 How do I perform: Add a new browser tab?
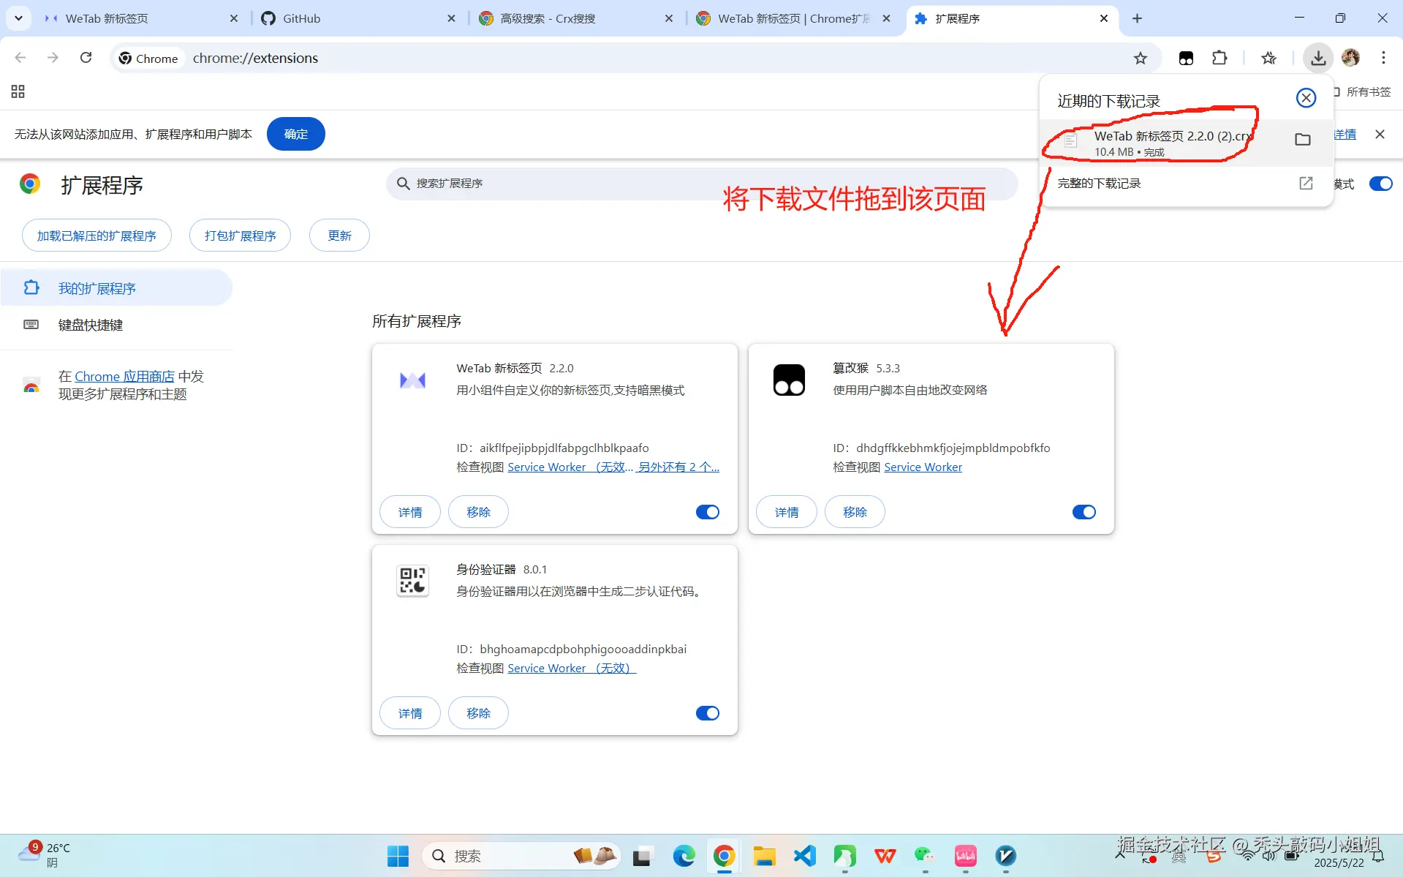[1137, 18]
